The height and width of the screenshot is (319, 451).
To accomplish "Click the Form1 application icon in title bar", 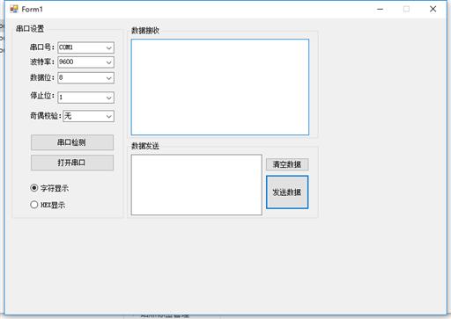I will 13,9.
